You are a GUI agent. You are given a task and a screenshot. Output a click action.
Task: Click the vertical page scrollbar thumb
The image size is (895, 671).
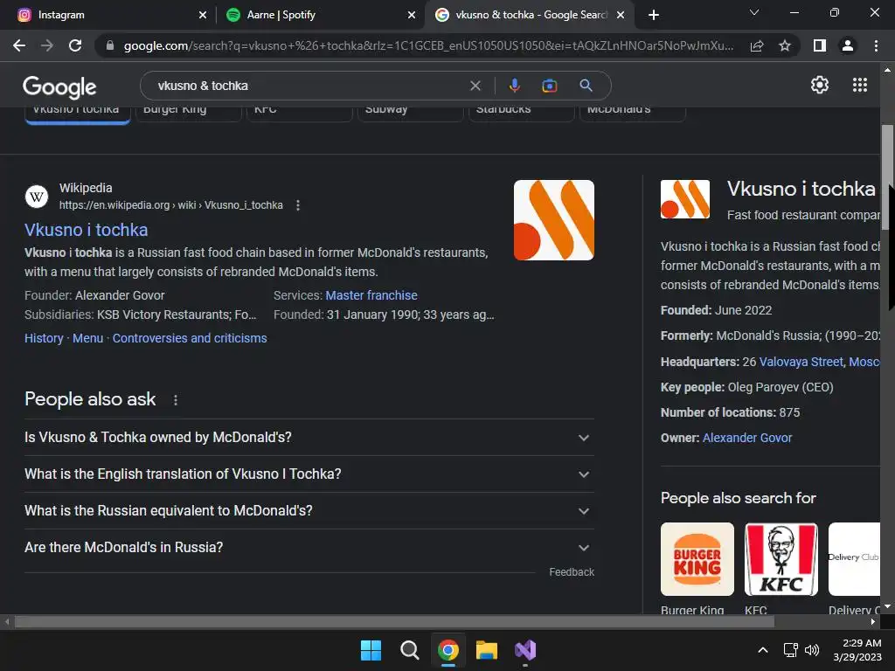pyautogui.click(x=887, y=178)
